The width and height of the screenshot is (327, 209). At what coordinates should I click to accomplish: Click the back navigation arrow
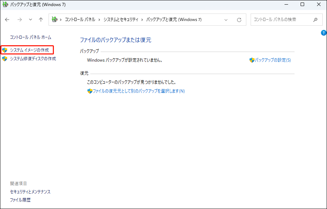(7, 20)
